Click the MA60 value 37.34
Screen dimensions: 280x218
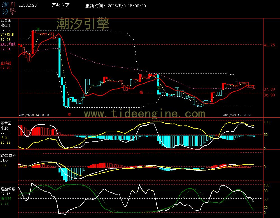tap(5, 49)
